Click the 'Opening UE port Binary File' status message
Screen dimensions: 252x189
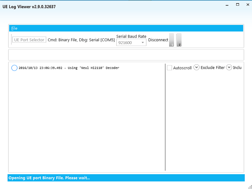tap(49, 178)
